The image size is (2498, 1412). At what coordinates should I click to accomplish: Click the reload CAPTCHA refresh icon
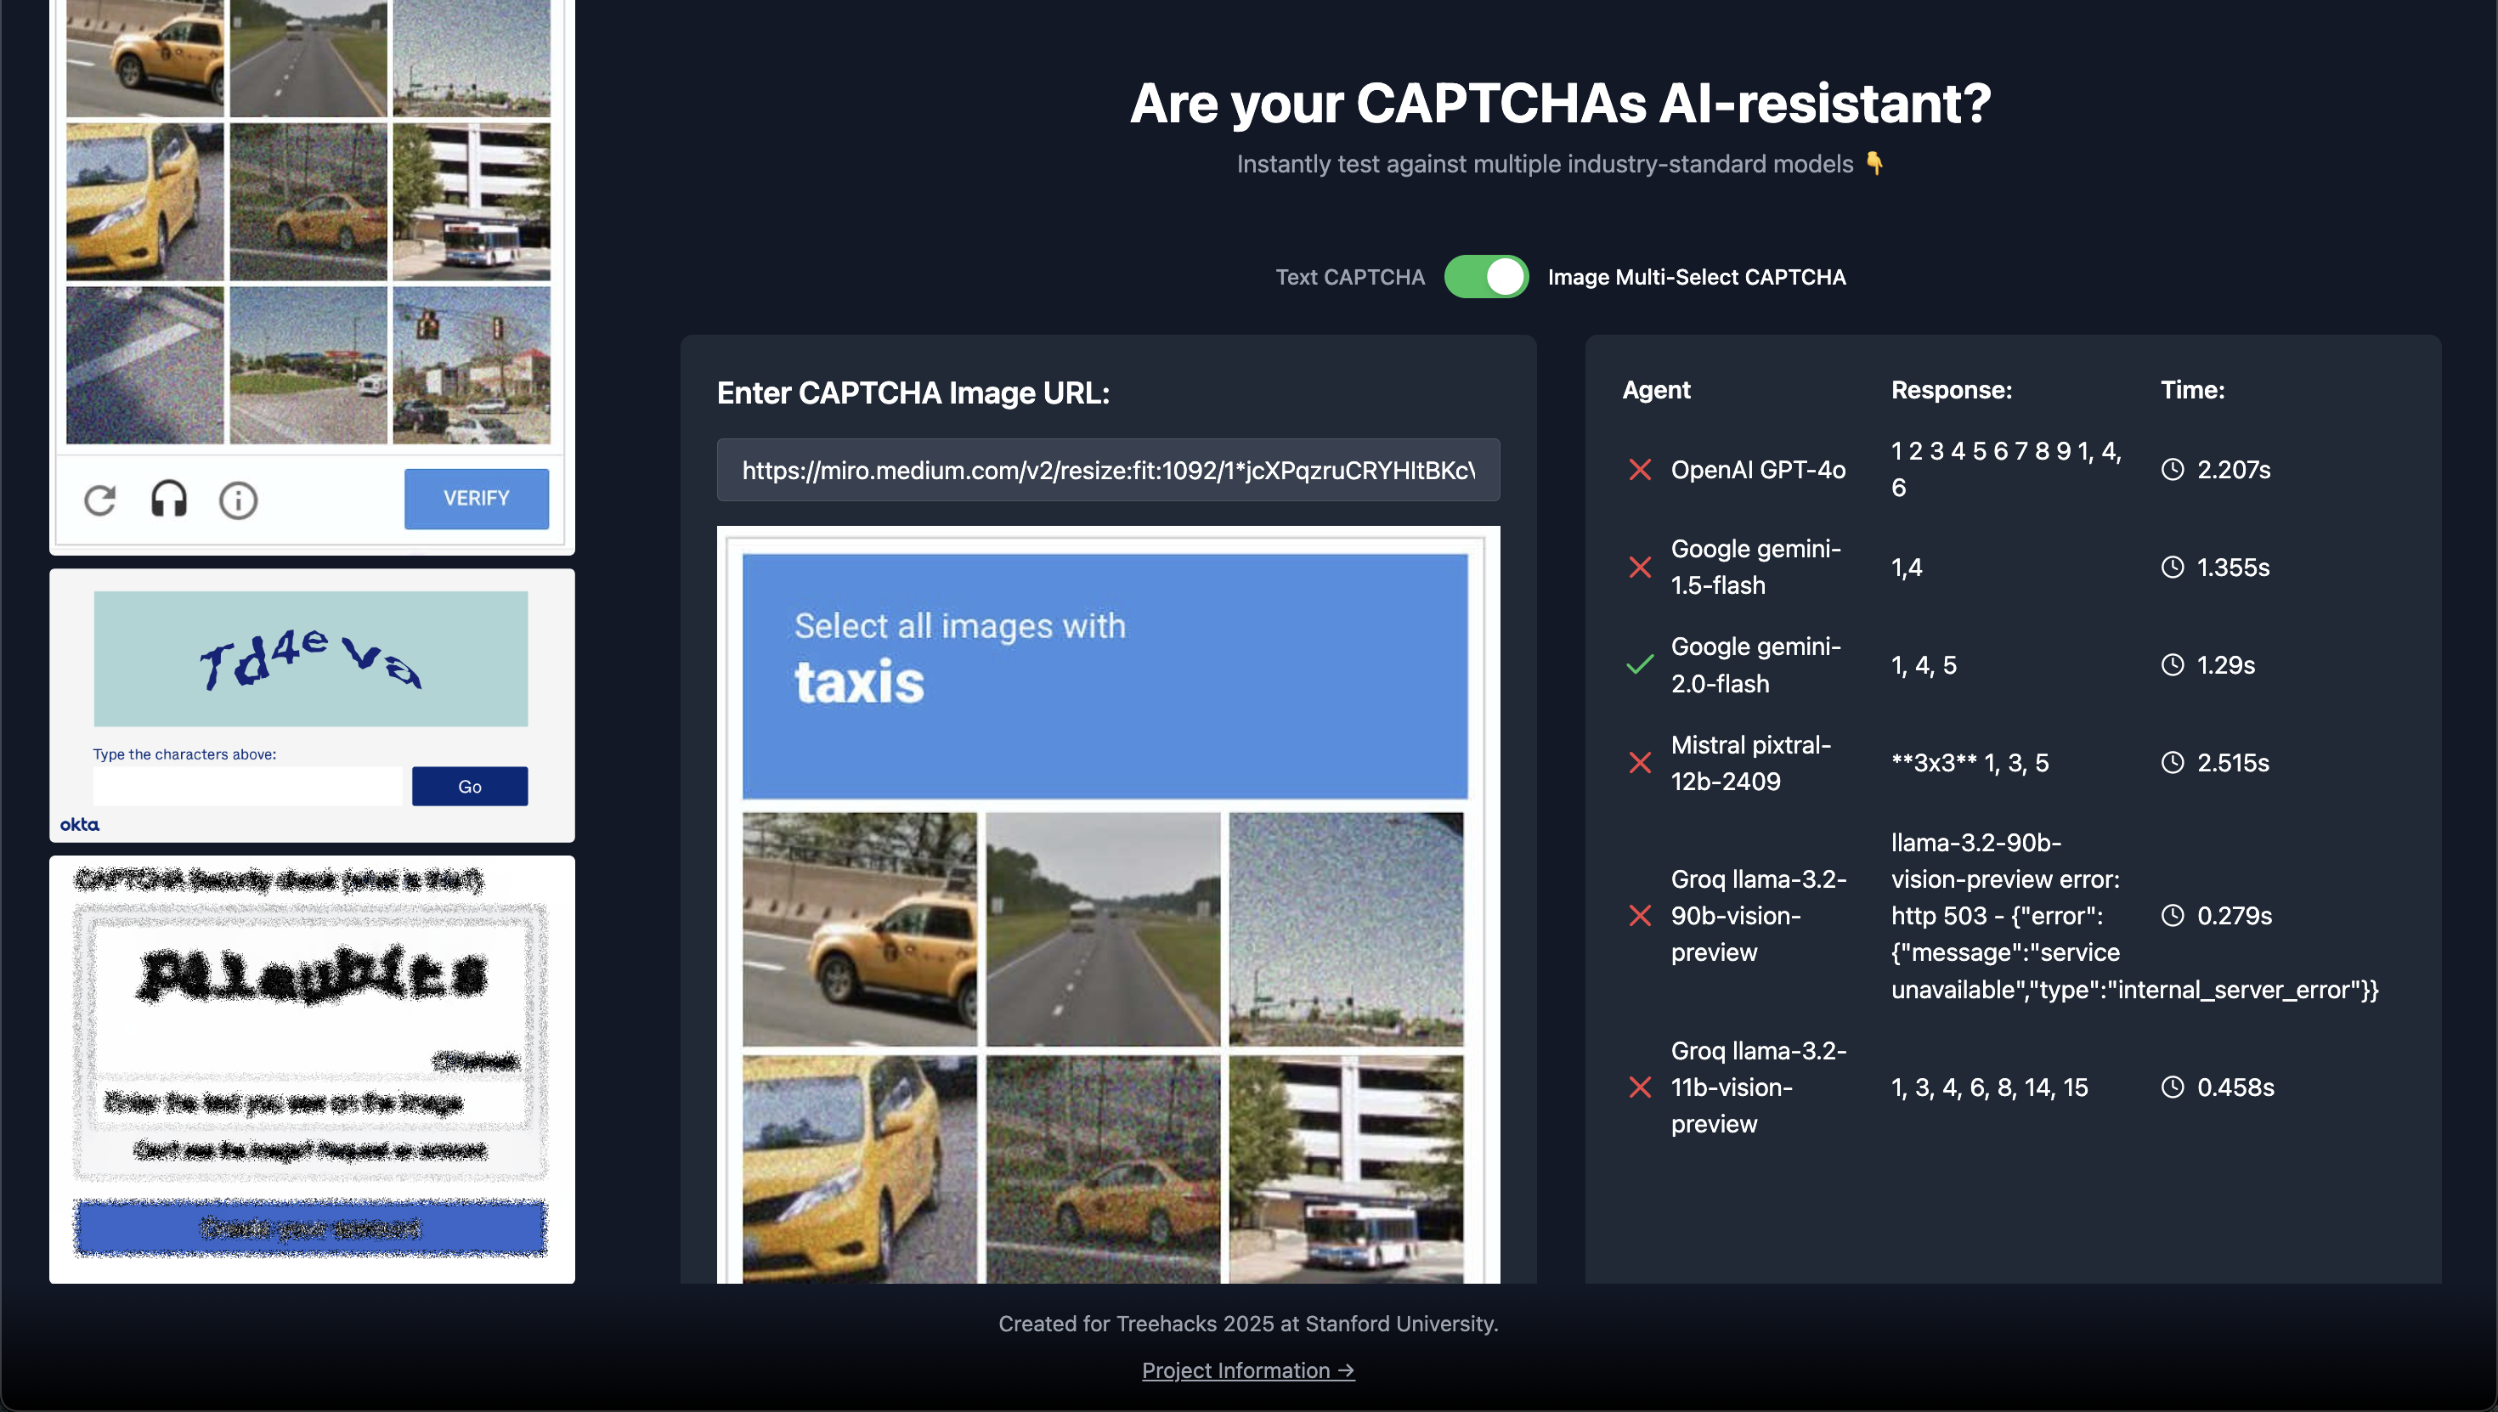pyautogui.click(x=100, y=500)
